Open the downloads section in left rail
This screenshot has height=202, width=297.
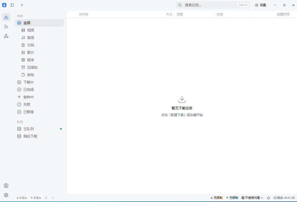(6, 17)
